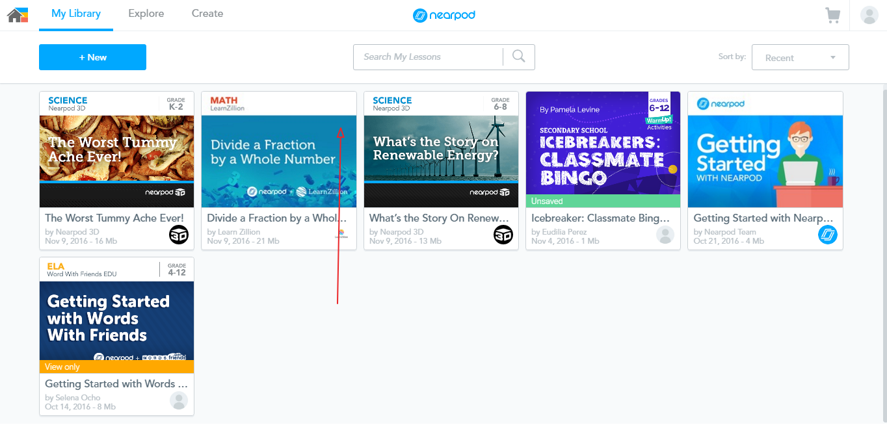
Task: Click the Nearpod logo in header
Action: pos(444,15)
